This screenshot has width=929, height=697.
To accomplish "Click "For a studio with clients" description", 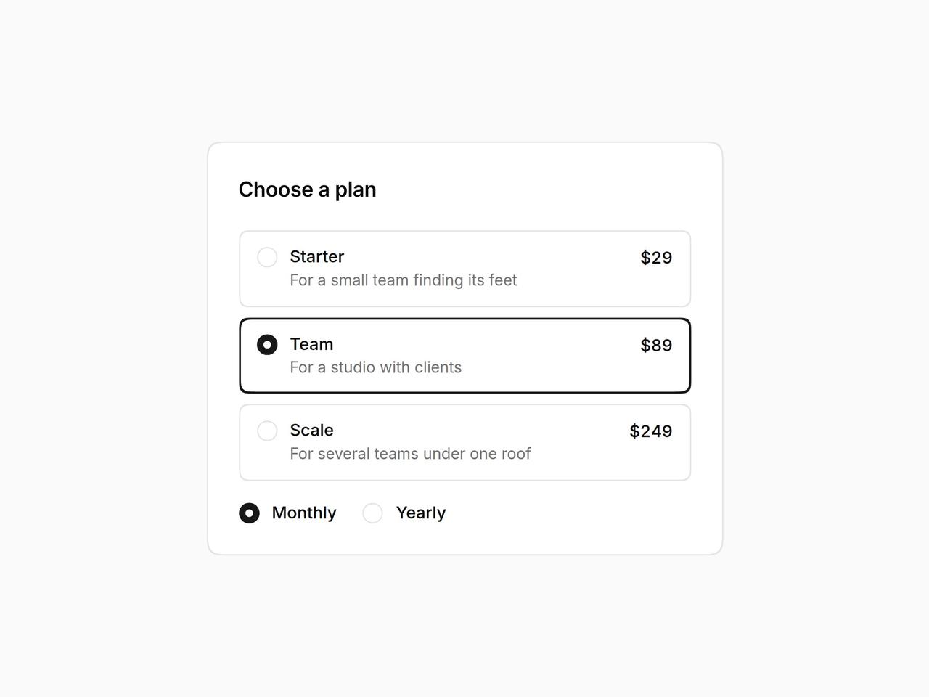I will point(376,367).
